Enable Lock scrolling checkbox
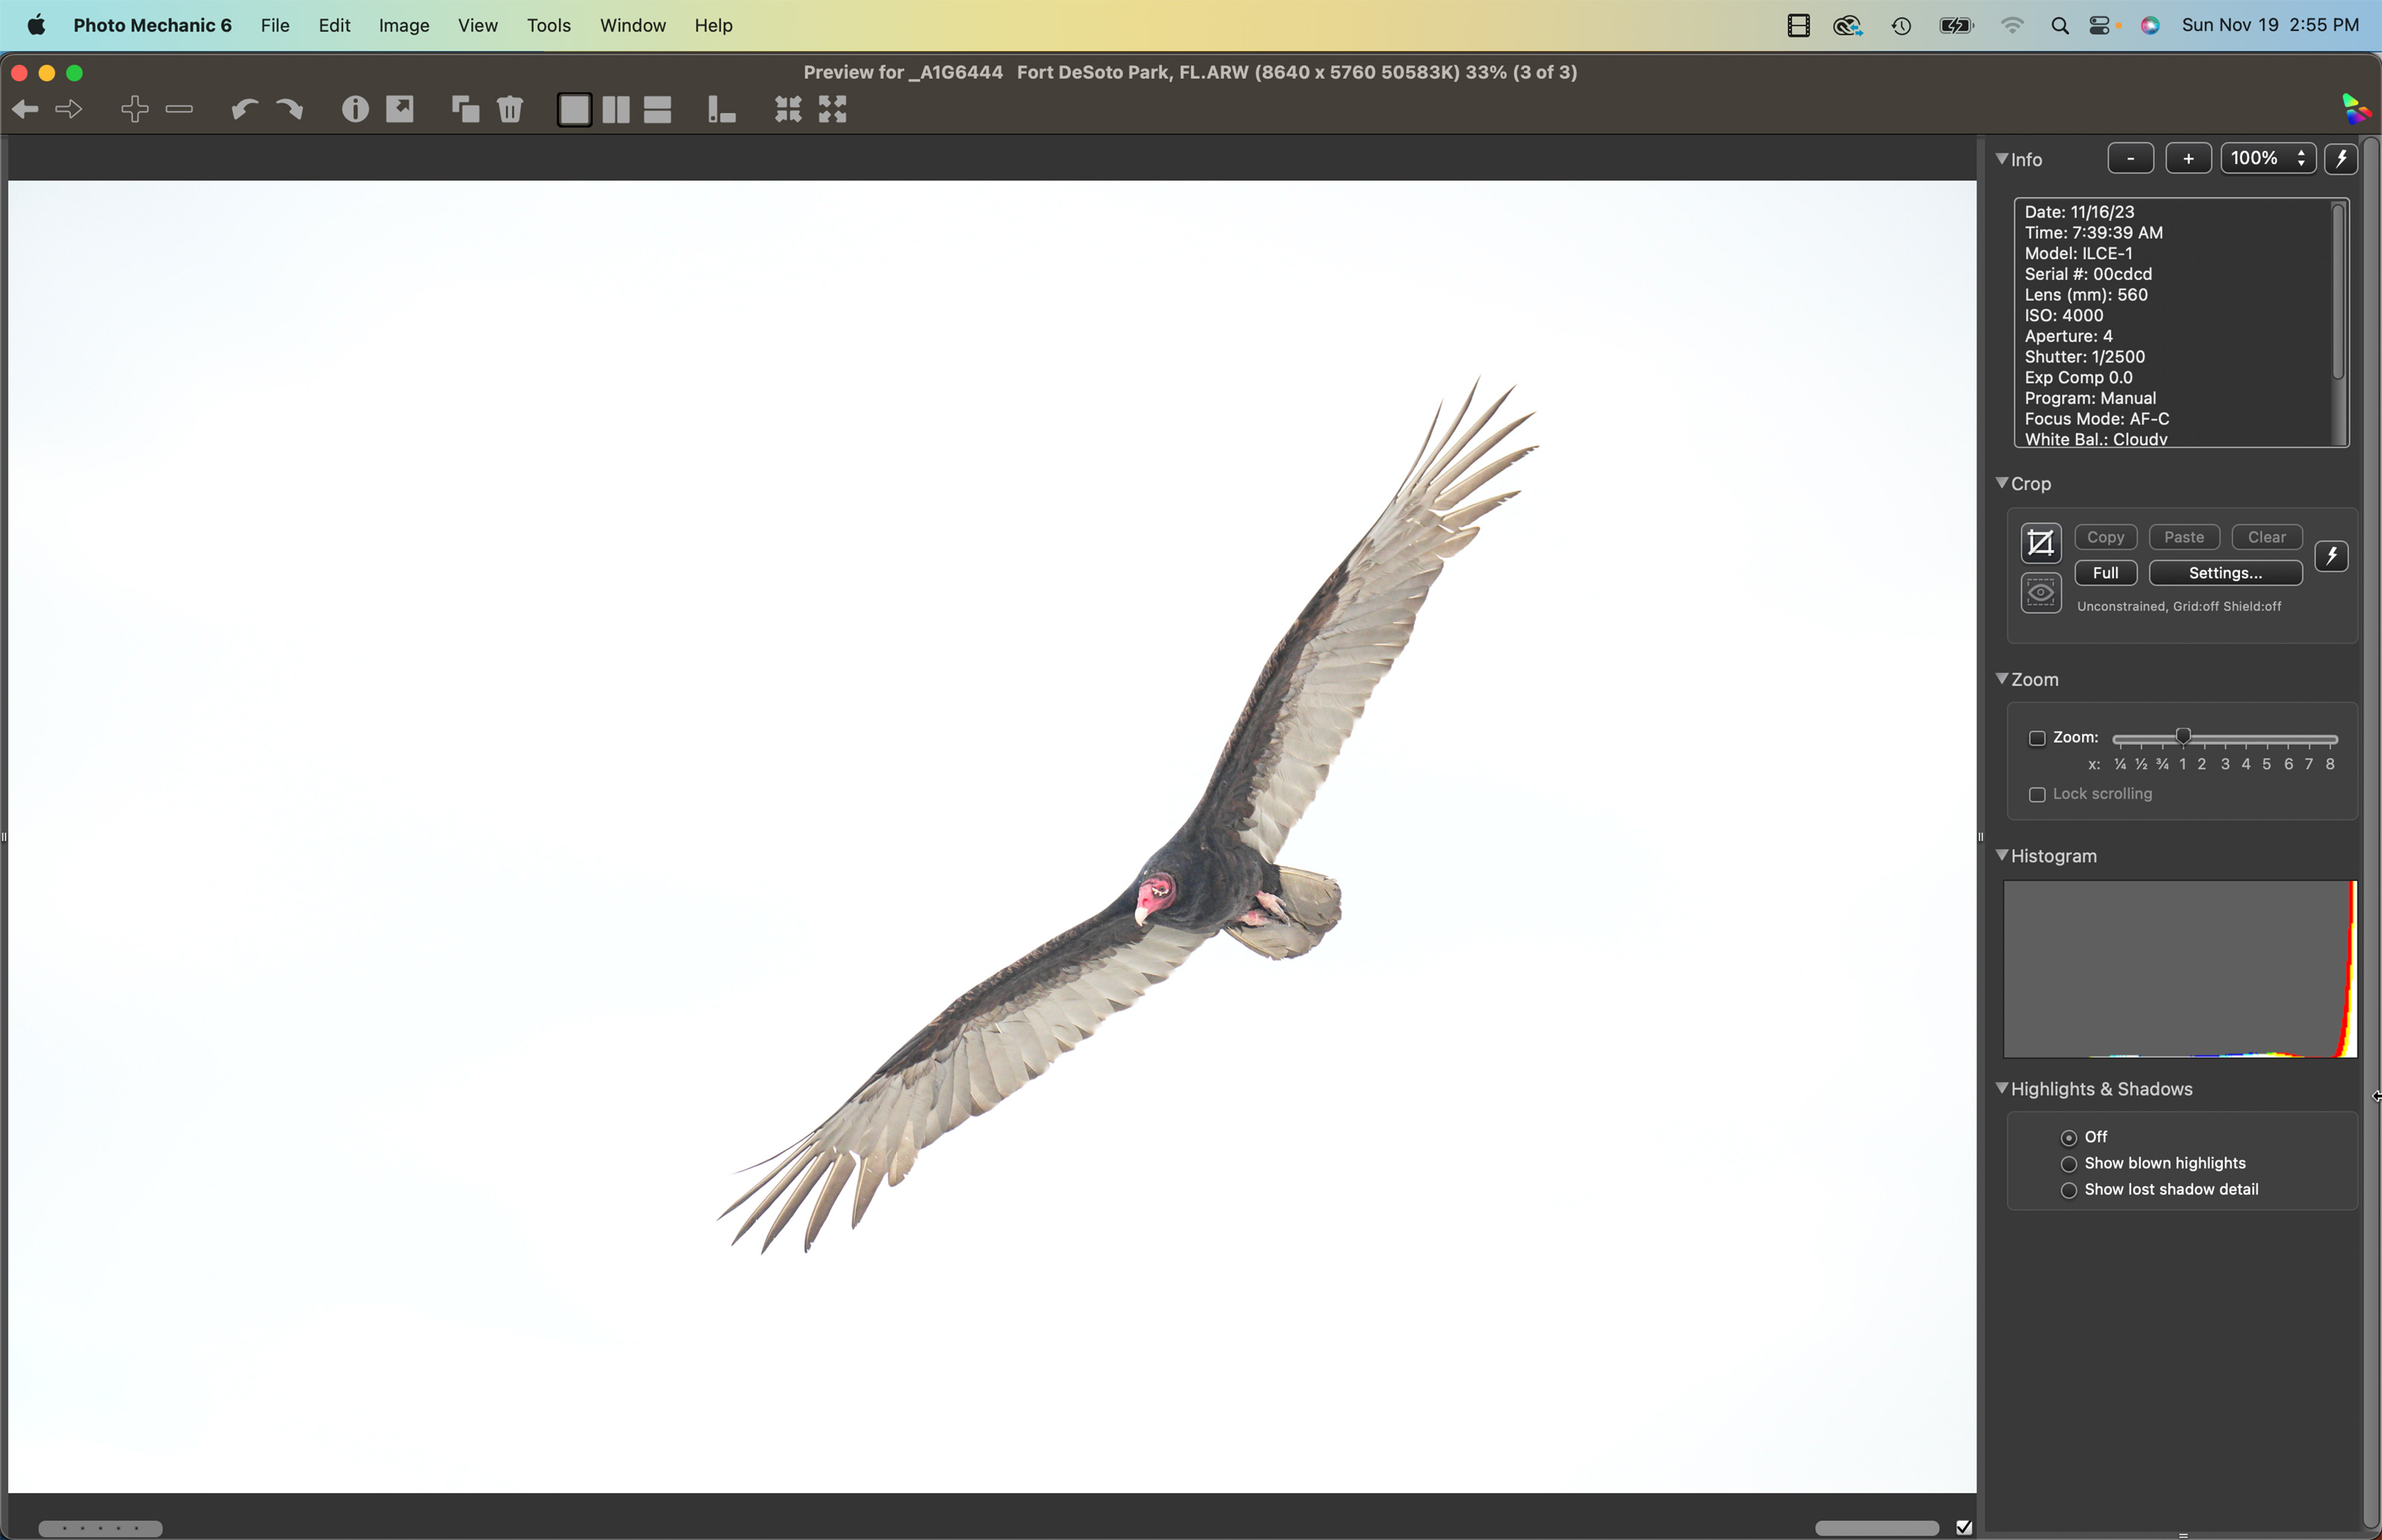 (2037, 795)
